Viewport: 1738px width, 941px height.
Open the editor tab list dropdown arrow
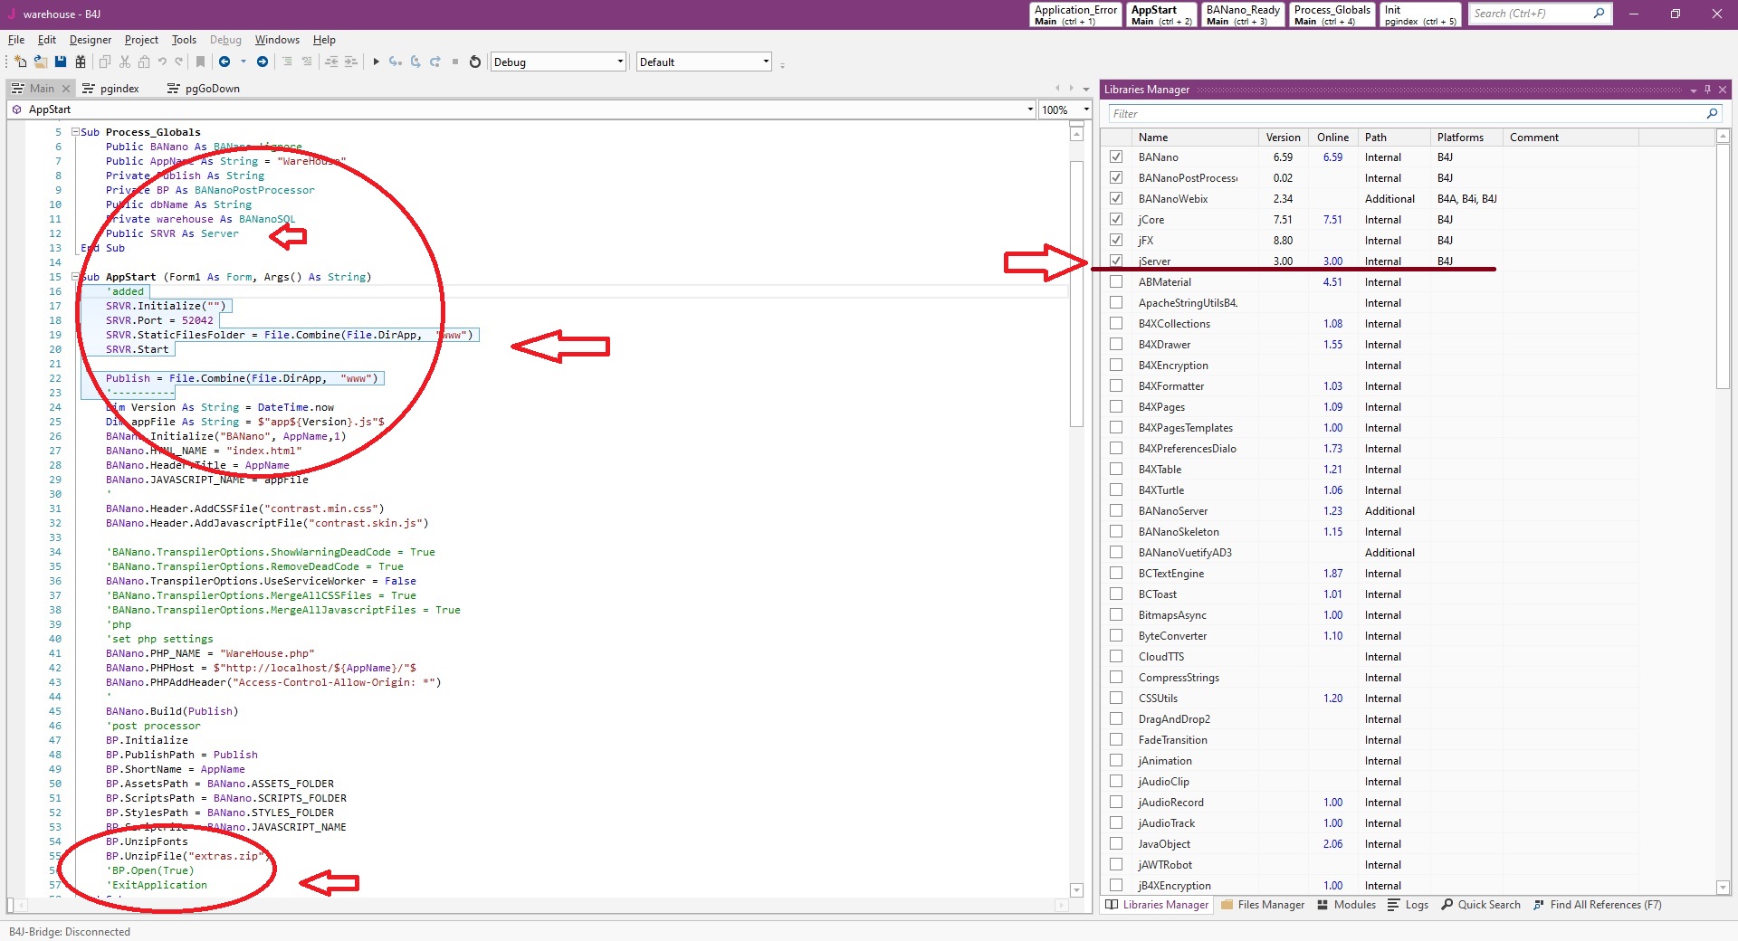click(1085, 89)
